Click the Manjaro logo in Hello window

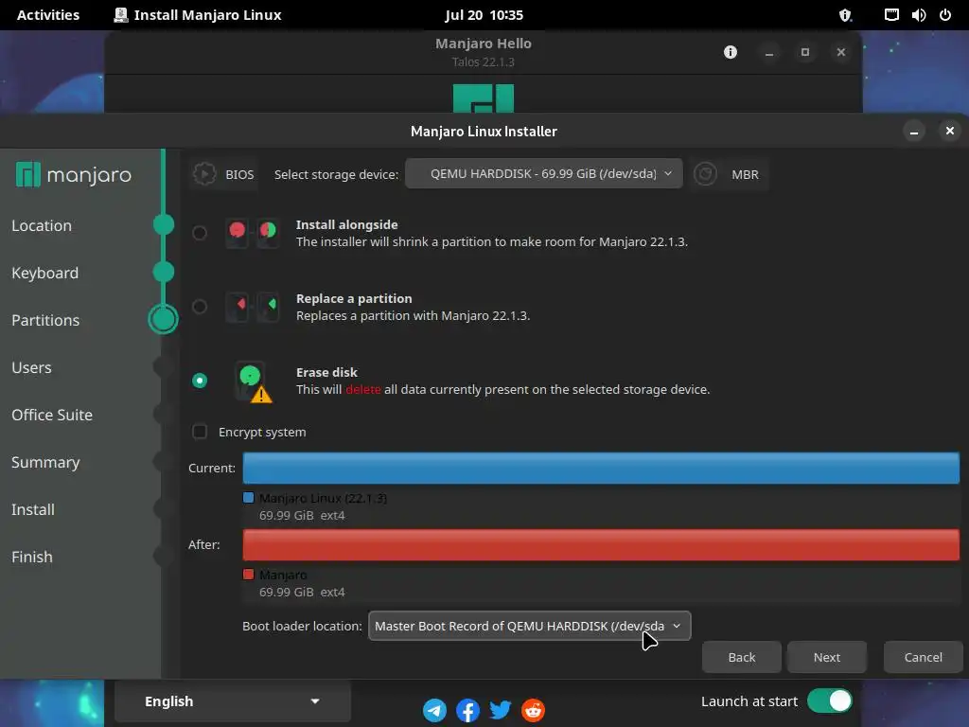click(484, 98)
